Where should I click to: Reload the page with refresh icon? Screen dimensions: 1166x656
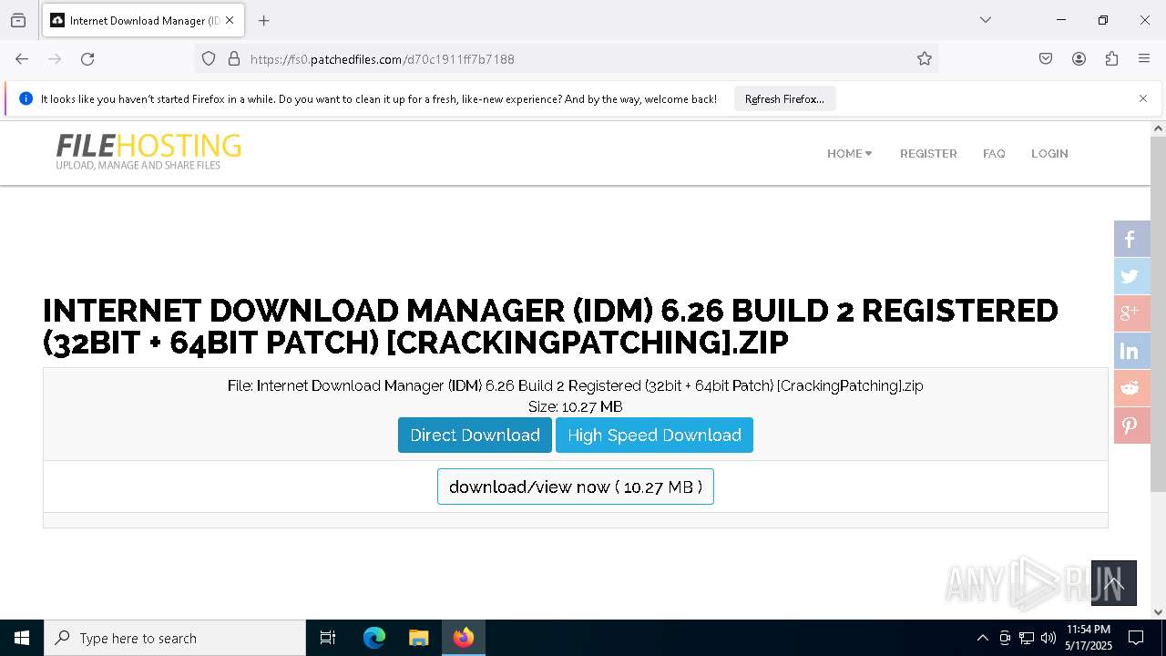(87, 58)
